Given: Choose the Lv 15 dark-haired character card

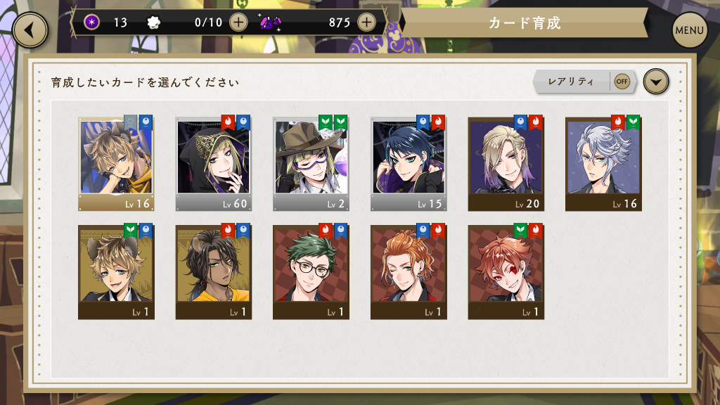Looking at the screenshot, I should [x=409, y=163].
